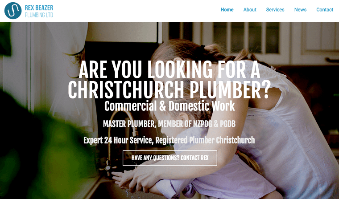Open the About page
The image size is (339, 199).
click(250, 10)
